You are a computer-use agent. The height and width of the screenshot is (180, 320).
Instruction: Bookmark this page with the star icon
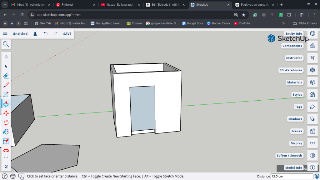pos(244,15)
